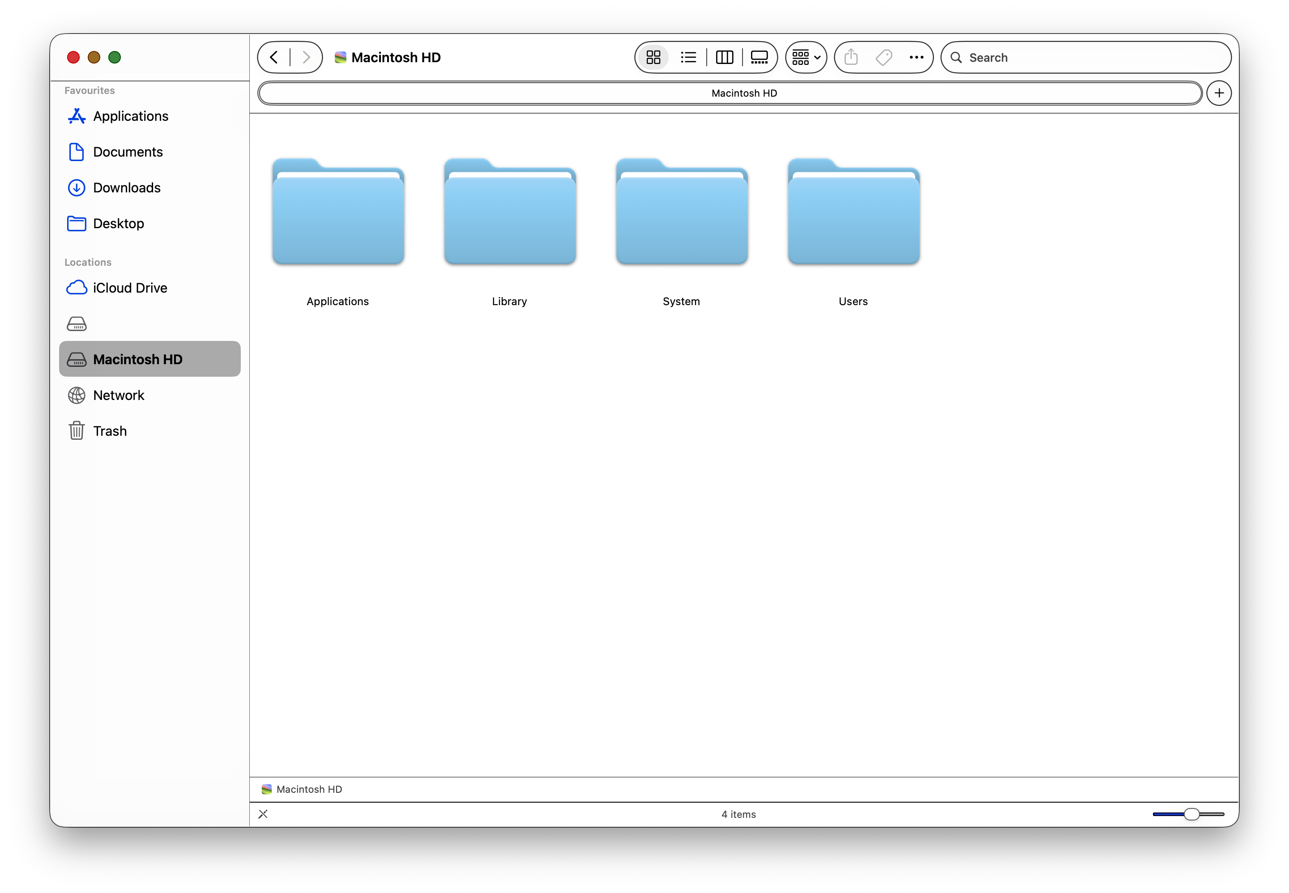This screenshot has height=893, width=1289.
Task: Open Applications in the sidebar
Action: [150, 116]
